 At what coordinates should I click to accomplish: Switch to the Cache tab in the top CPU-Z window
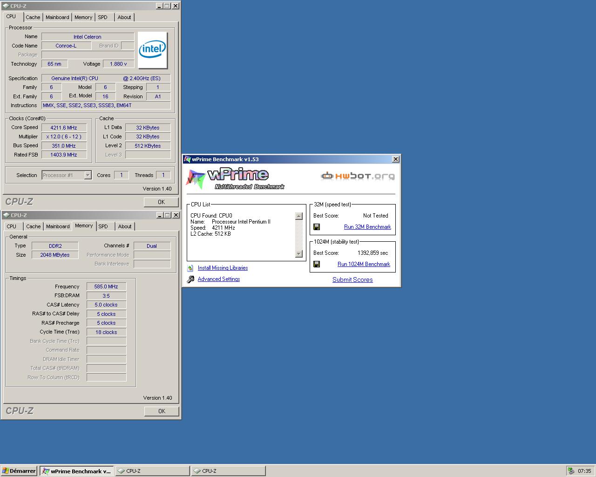tap(33, 17)
